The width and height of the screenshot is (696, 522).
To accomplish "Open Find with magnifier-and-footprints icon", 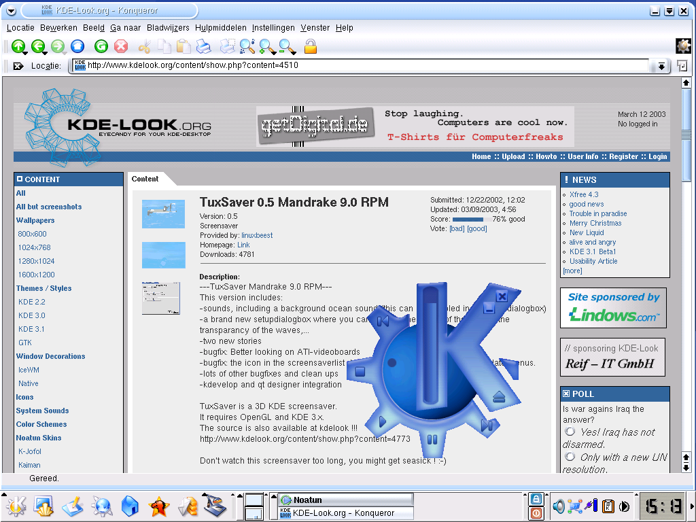I will pos(247,46).
